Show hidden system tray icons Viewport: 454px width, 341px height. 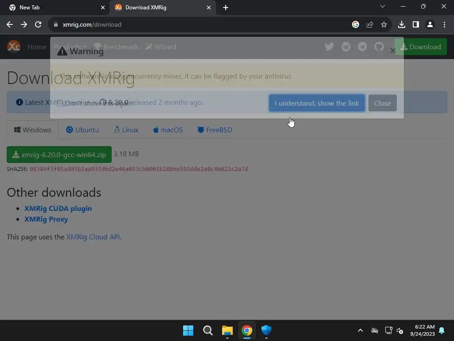[x=360, y=330]
